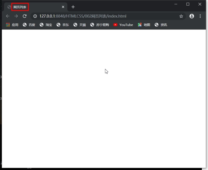Open Chrome's three-dot menu
The width and height of the screenshot is (208, 170).
(x=200, y=16)
